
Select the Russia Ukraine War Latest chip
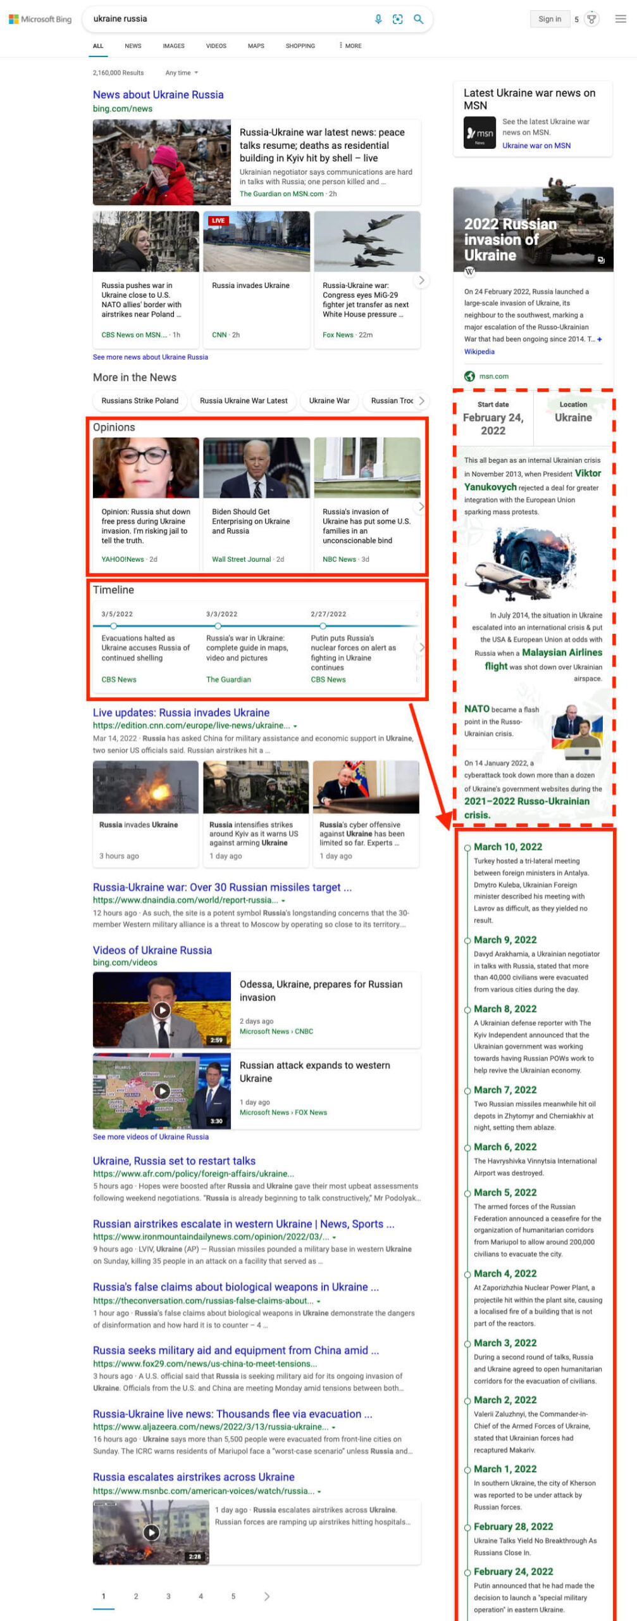(x=244, y=401)
